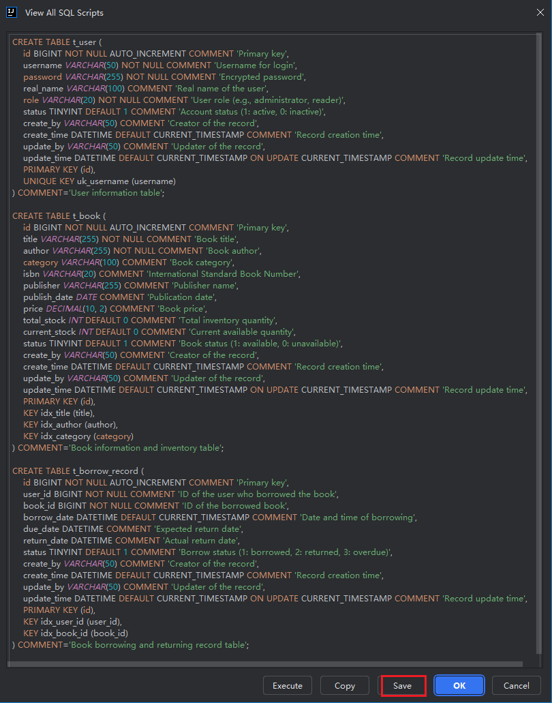Viewport: 552px width, 703px height.
Task: Click the isbn VARCHAR(20) column line
Action: click(x=160, y=274)
